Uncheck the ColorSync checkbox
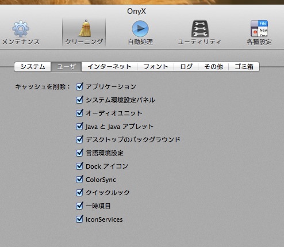284x247 pixels. [79, 180]
